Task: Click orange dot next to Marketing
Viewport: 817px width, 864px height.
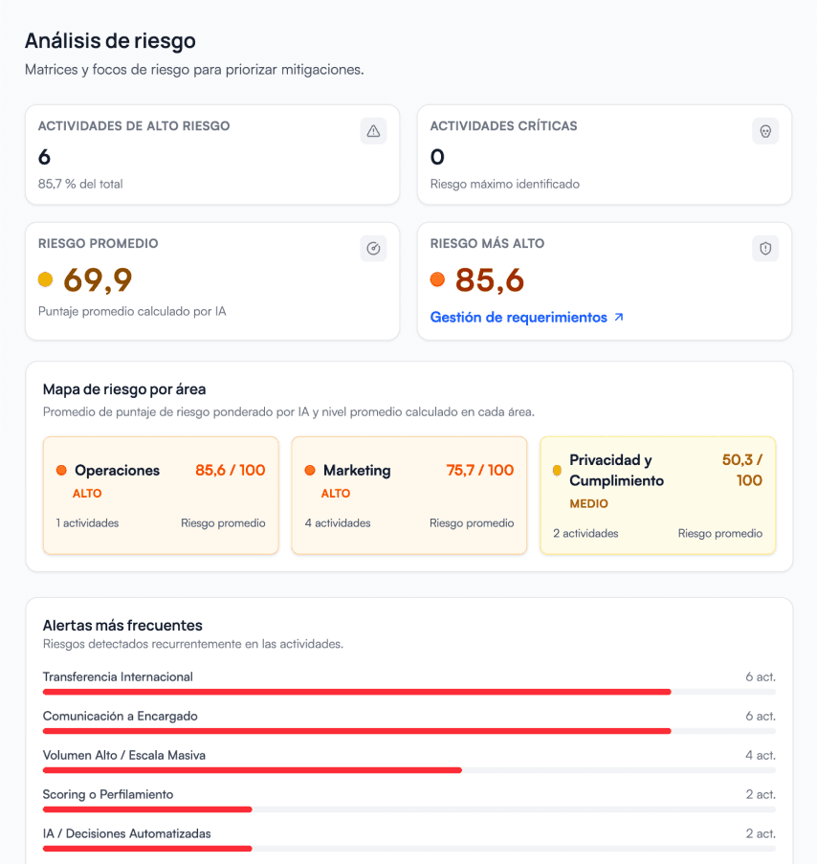Action: coord(310,470)
